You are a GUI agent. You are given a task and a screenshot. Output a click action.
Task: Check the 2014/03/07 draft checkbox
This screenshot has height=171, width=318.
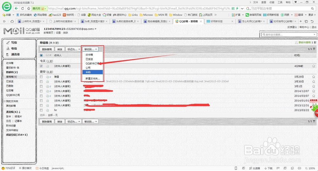[41, 96]
